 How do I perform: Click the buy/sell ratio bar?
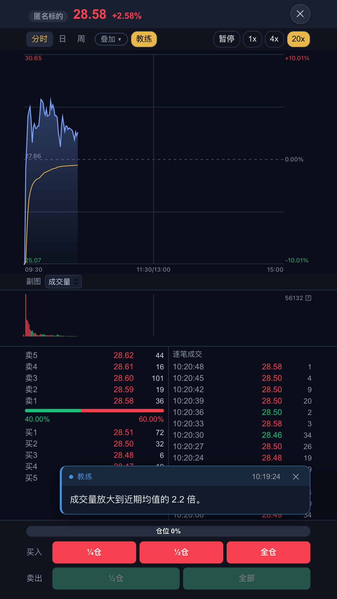(94, 411)
